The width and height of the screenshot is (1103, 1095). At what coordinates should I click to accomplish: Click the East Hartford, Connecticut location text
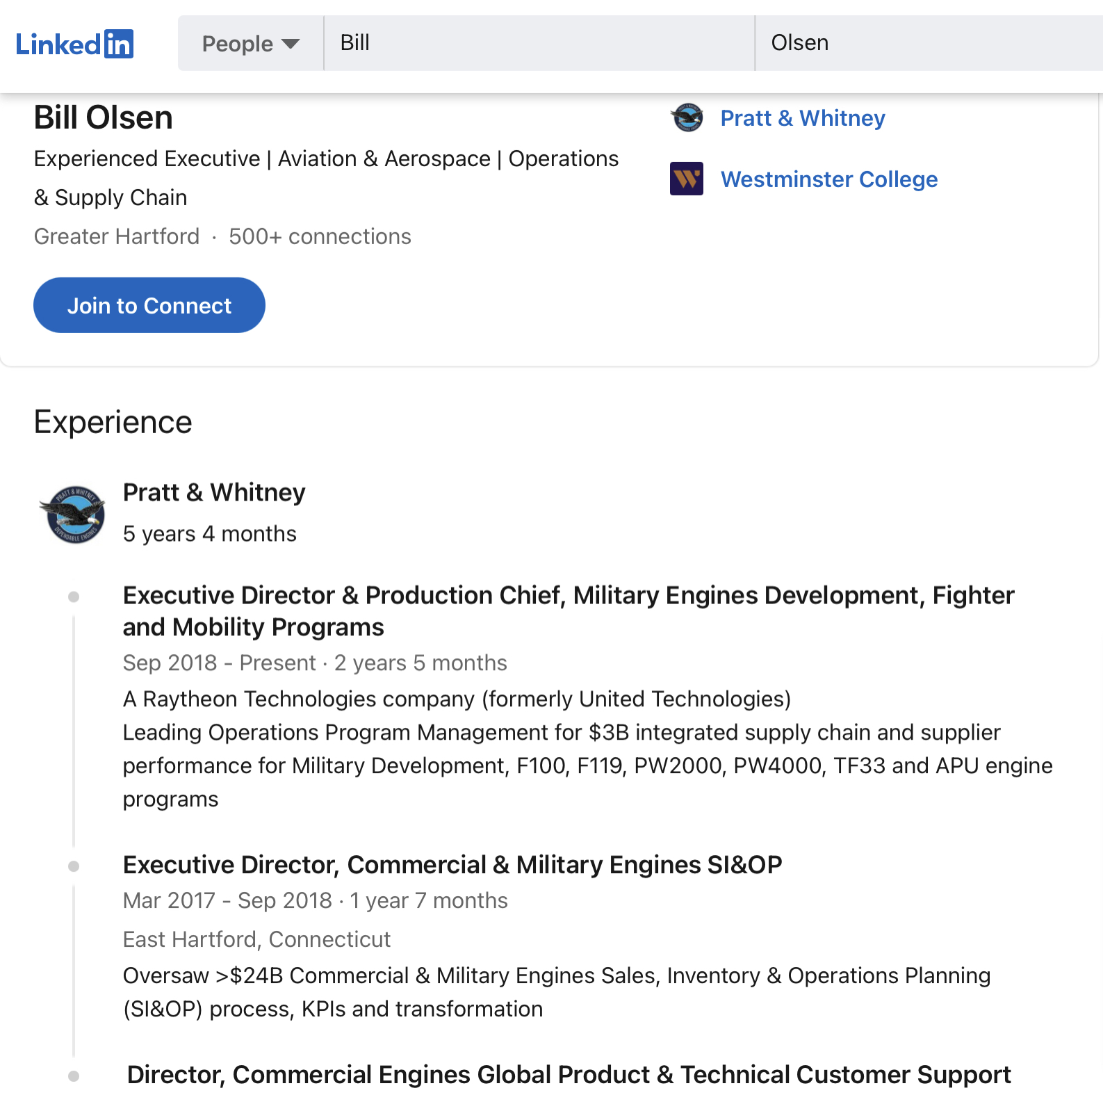pyautogui.click(x=256, y=939)
